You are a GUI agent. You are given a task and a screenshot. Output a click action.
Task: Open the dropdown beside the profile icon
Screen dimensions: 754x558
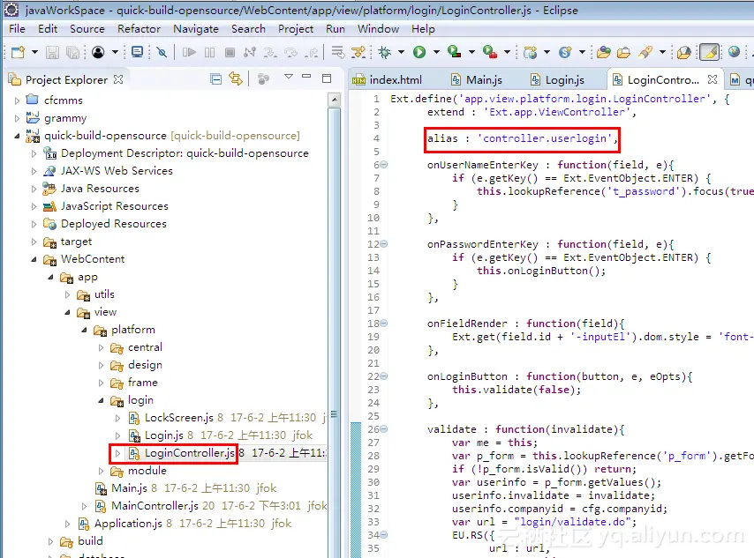115,52
